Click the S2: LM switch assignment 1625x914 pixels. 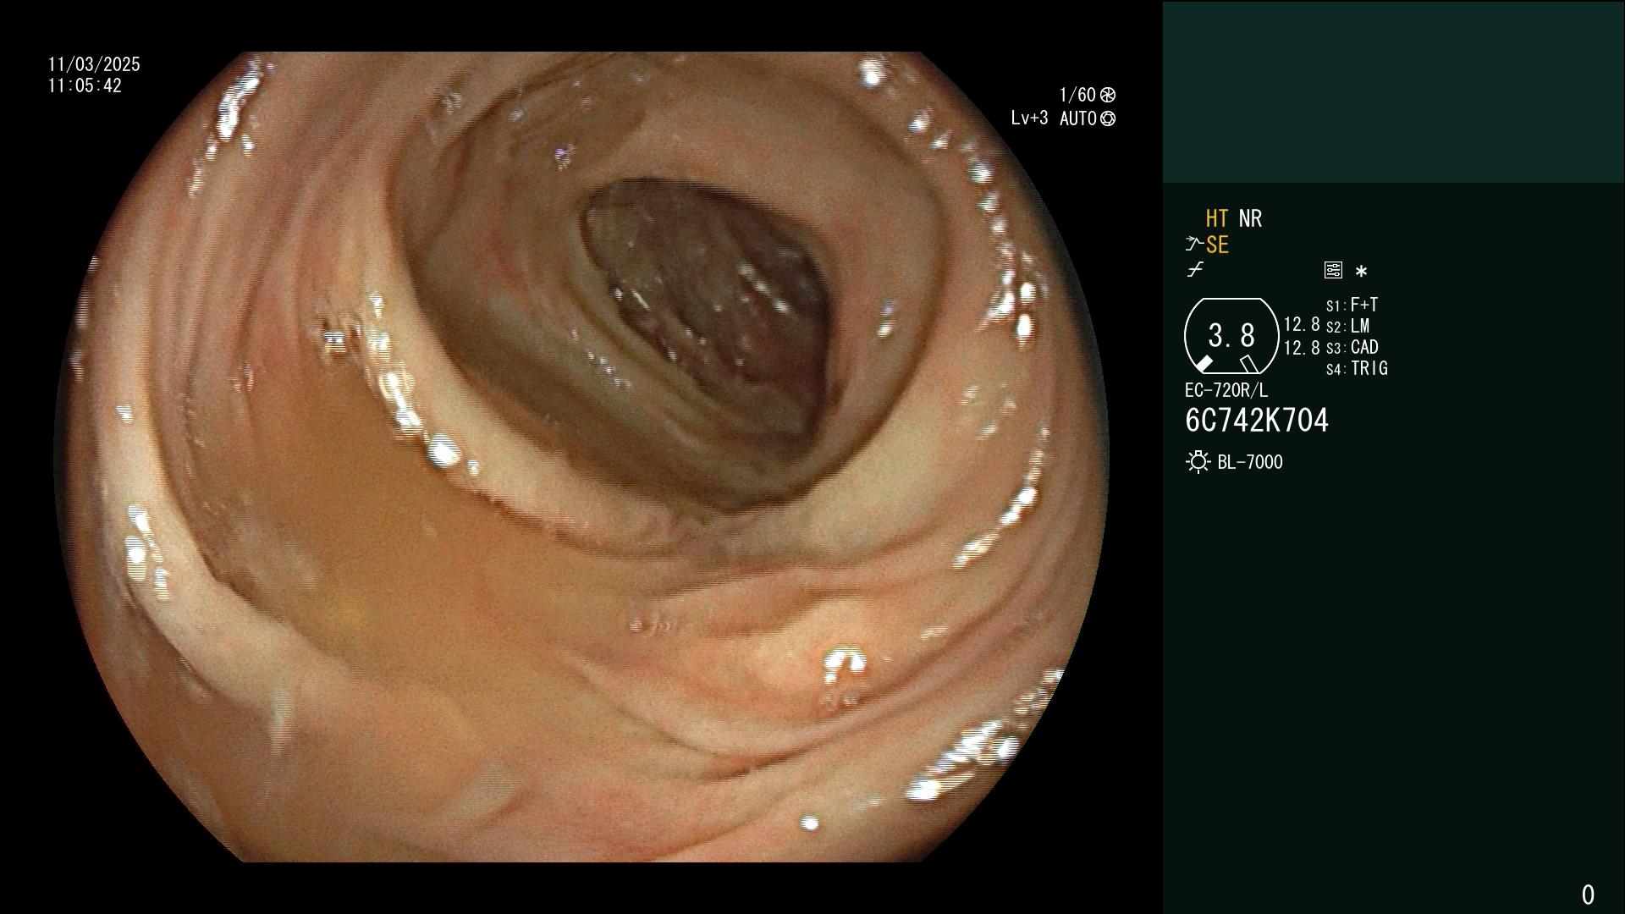(x=1347, y=326)
